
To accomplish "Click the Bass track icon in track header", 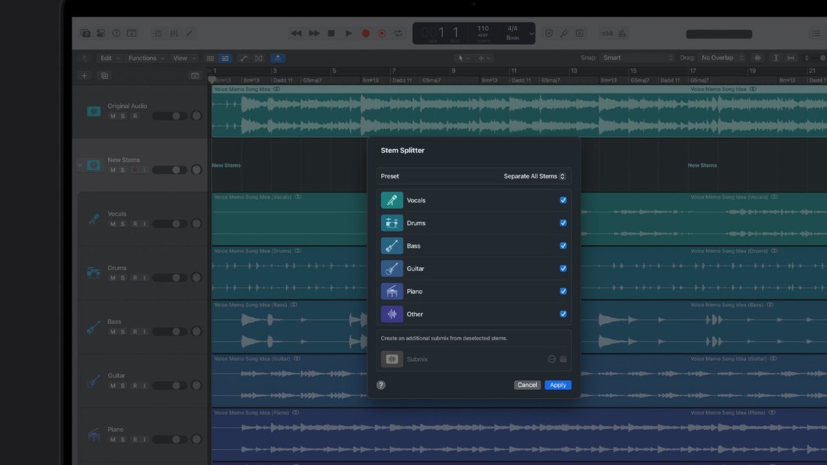I will click(94, 327).
